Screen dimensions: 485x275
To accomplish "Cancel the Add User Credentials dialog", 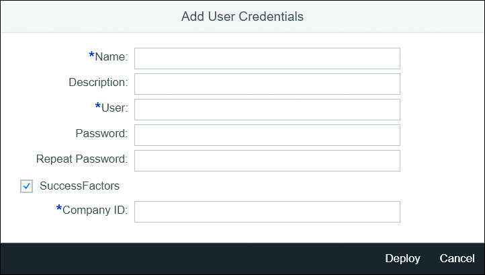I will click(x=457, y=258).
